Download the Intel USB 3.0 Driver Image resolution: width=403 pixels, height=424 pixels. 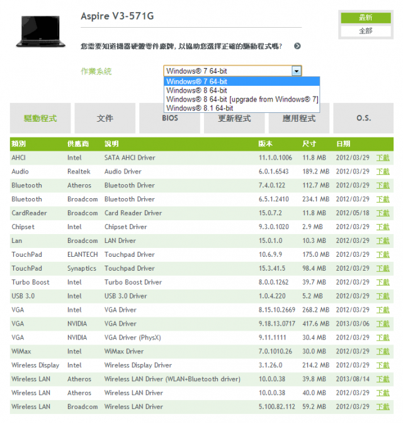[x=383, y=296]
